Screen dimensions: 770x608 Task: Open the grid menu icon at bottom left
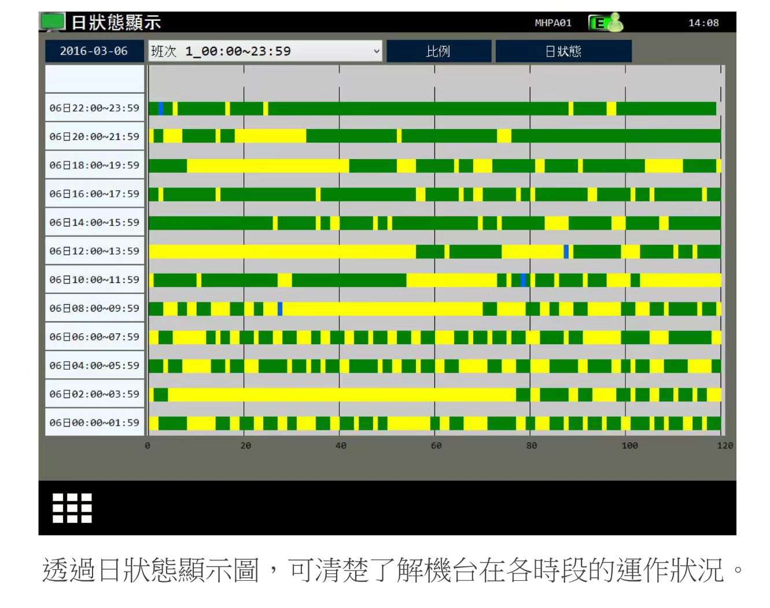coord(71,507)
